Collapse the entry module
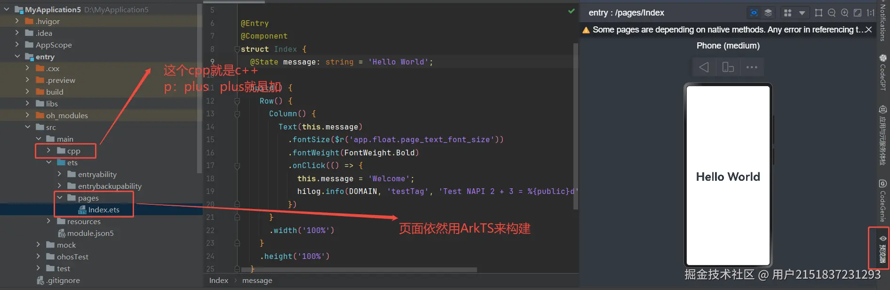890x290 pixels. 17,56
